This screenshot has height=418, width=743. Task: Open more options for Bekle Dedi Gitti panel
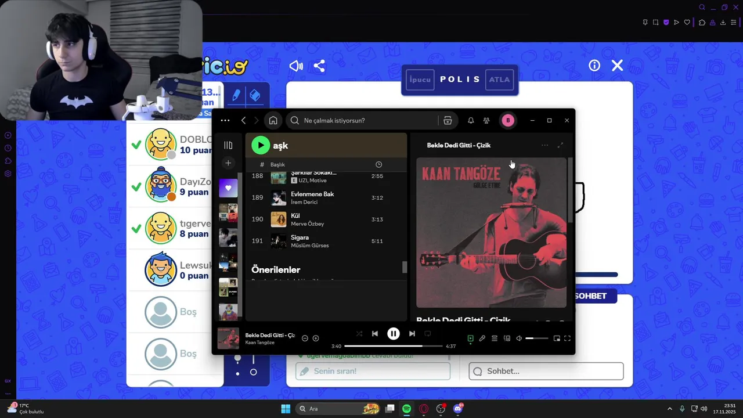(x=544, y=145)
